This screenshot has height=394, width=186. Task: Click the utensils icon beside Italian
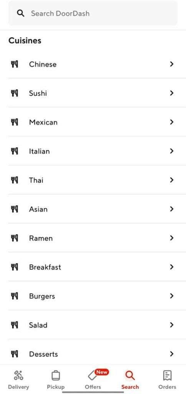(15, 151)
